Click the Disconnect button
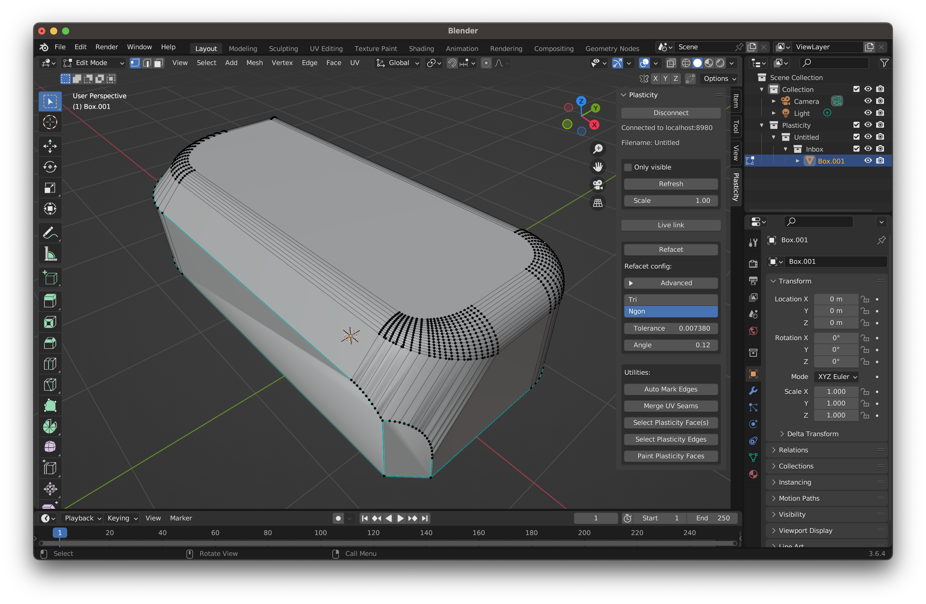Viewport: 926px width, 604px height. click(671, 113)
